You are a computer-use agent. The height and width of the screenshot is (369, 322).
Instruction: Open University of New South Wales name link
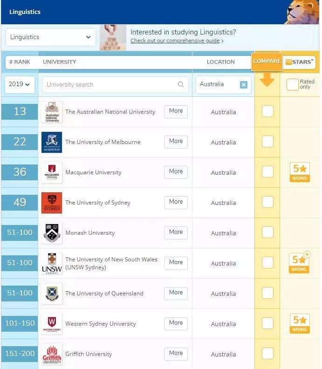click(111, 263)
